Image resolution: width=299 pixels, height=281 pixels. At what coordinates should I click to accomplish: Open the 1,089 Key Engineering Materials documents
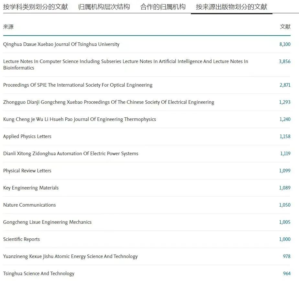click(285, 188)
